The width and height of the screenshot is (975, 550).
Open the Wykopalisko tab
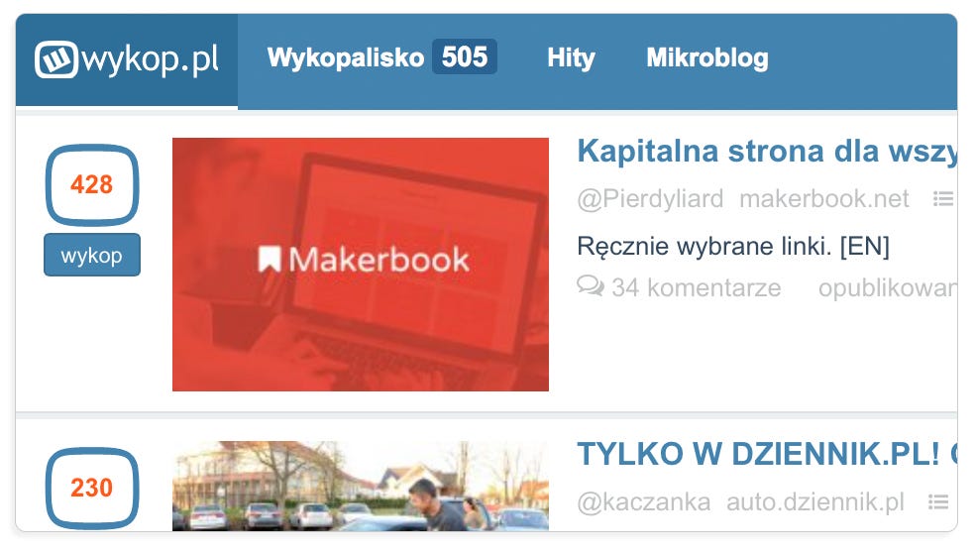pyautogui.click(x=346, y=57)
